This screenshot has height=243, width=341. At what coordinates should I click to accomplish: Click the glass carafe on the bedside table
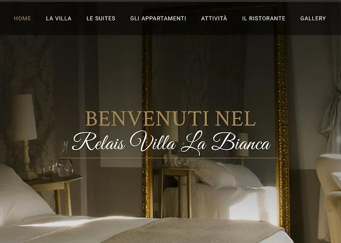(65, 159)
